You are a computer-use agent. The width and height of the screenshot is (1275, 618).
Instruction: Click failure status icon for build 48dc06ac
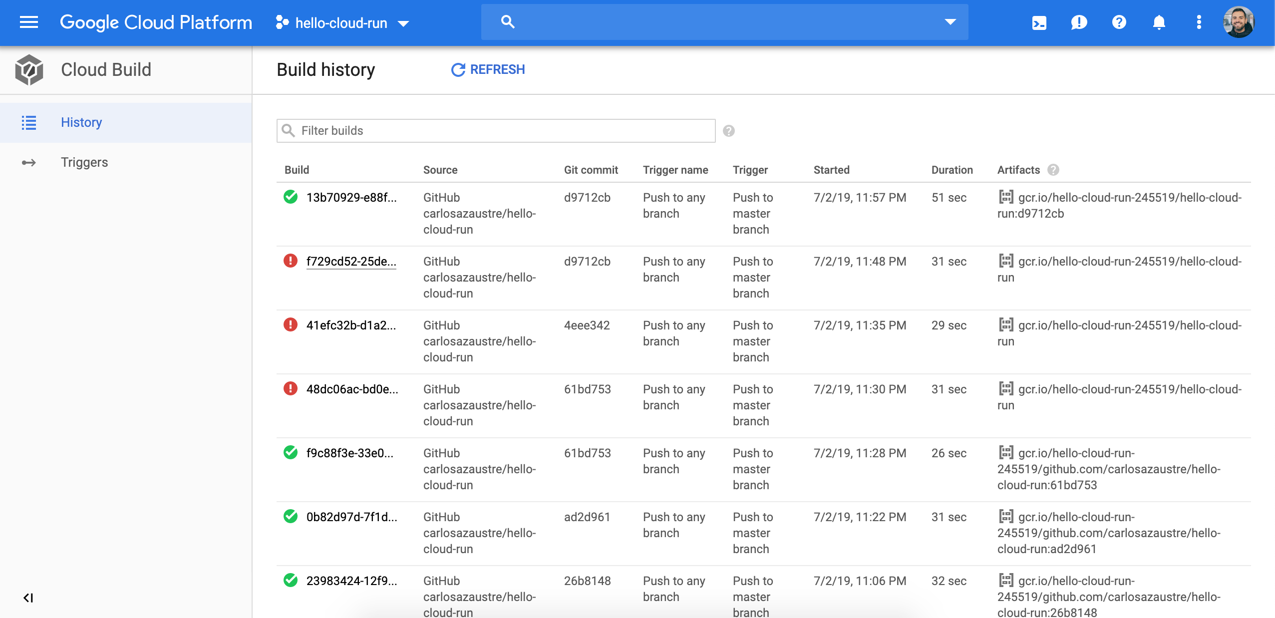(291, 389)
